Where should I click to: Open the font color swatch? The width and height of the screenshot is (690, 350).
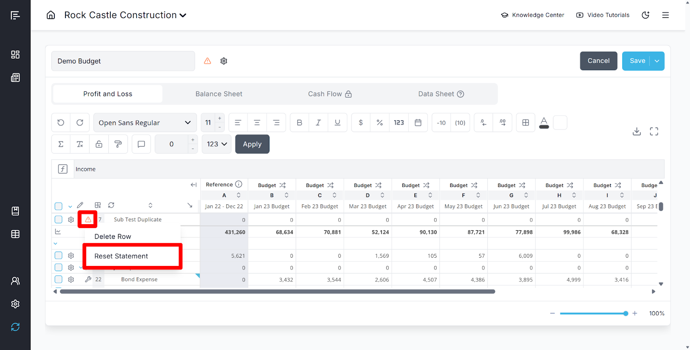[544, 122]
